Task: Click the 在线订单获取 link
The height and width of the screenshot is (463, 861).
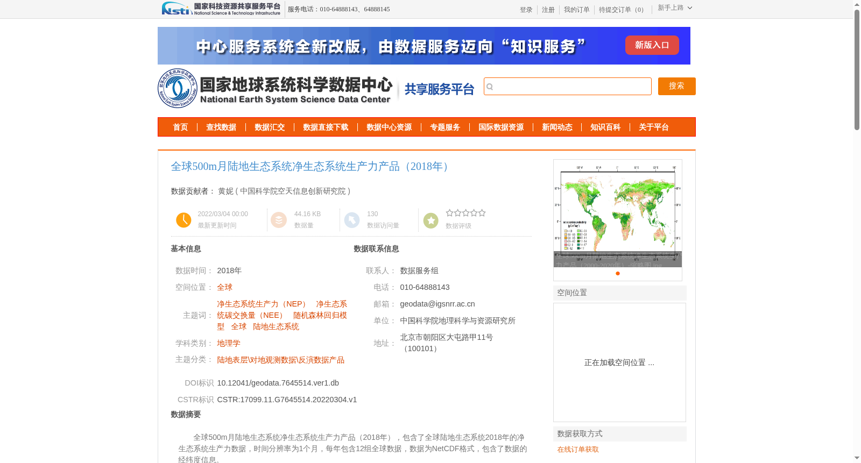Action: (x=578, y=450)
